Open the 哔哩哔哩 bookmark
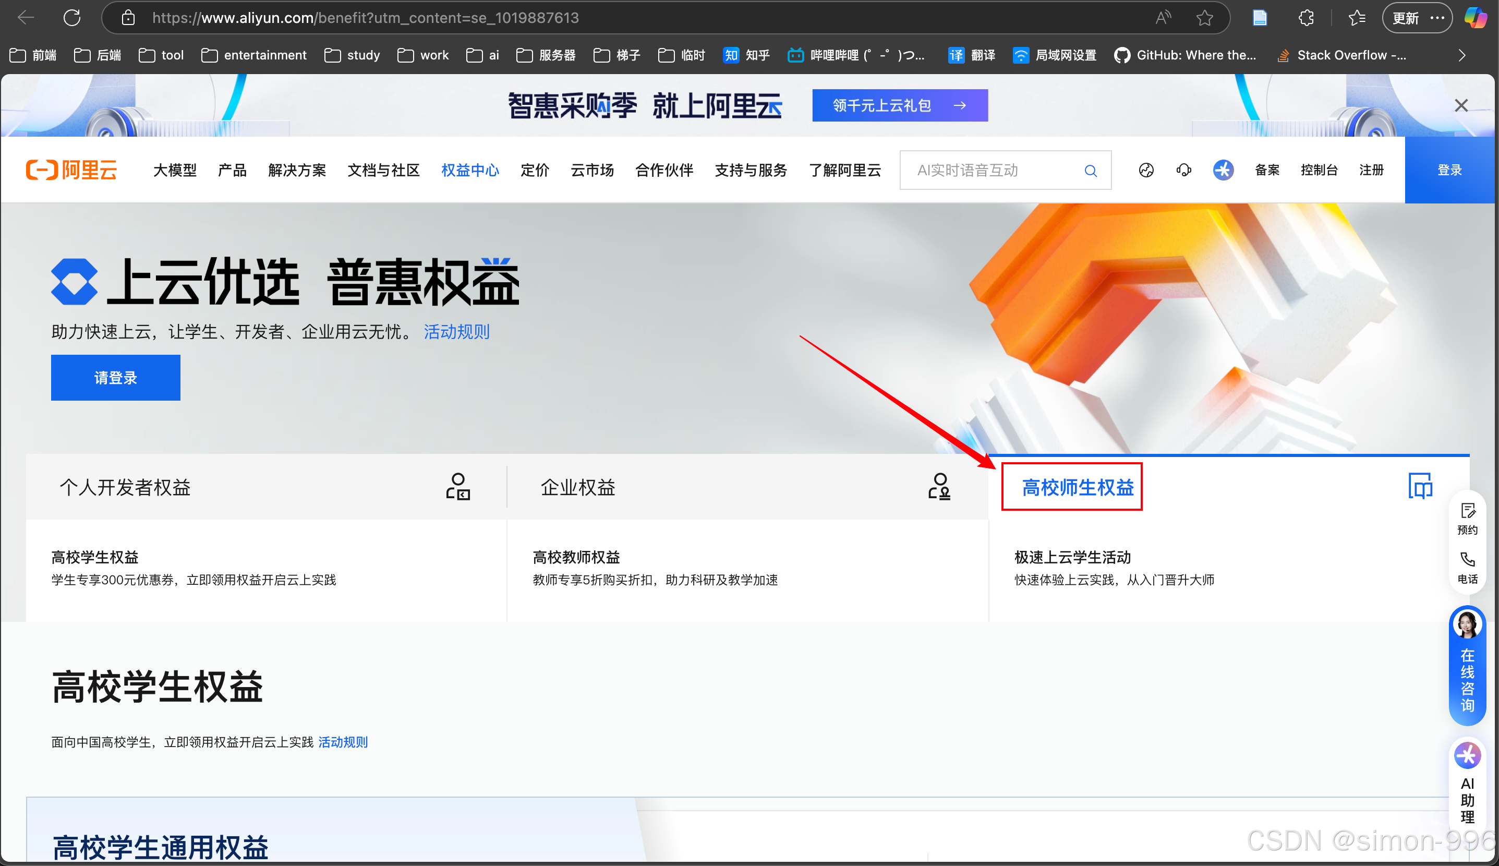The height and width of the screenshot is (866, 1499). click(856, 55)
